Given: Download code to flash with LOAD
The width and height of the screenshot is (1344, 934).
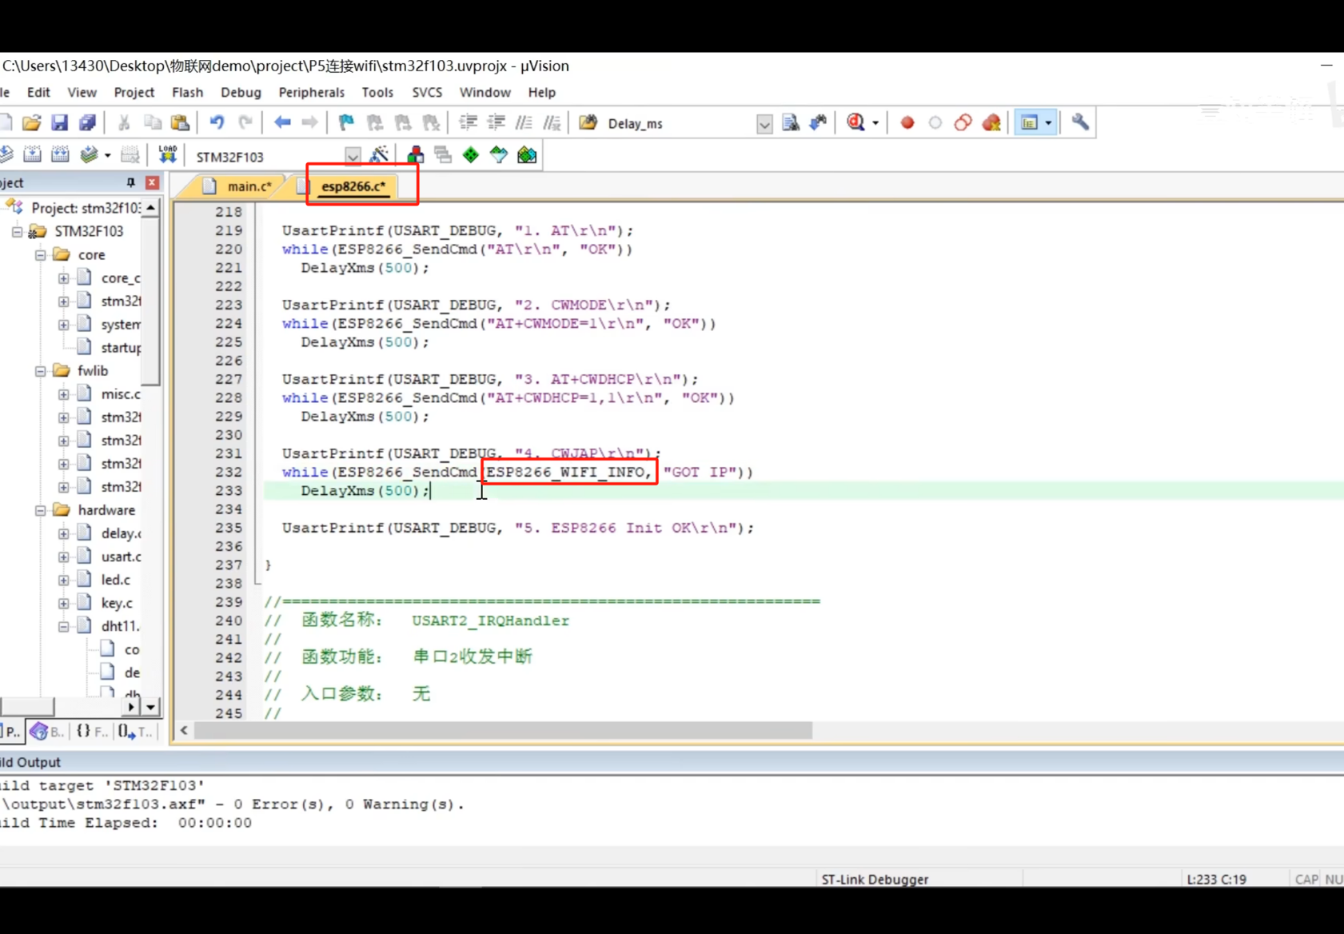Looking at the screenshot, I should [x=167, y=155].
